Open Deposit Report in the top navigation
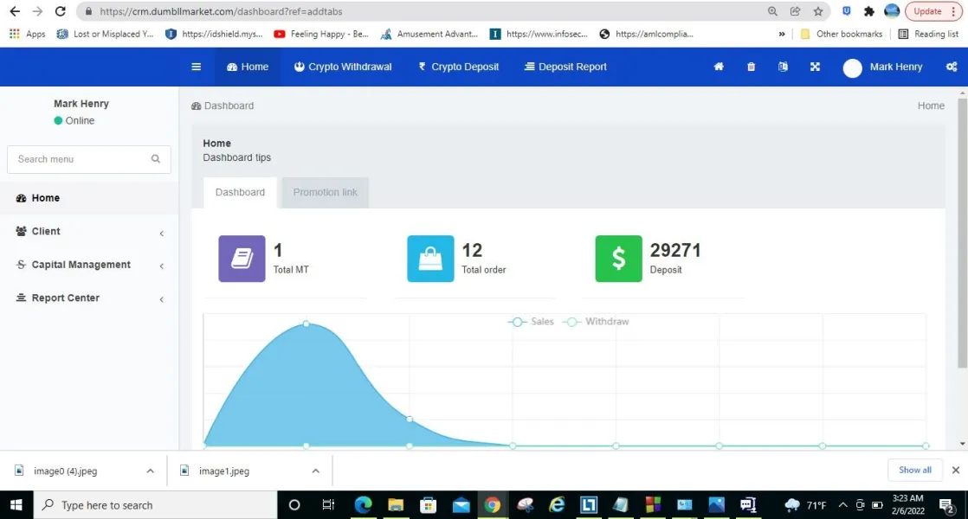 pos(565,67)
